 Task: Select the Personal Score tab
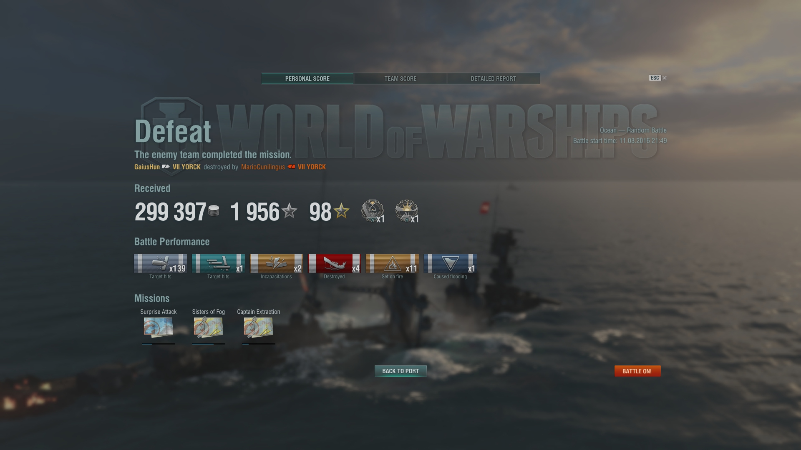click(x=307, y=78)
